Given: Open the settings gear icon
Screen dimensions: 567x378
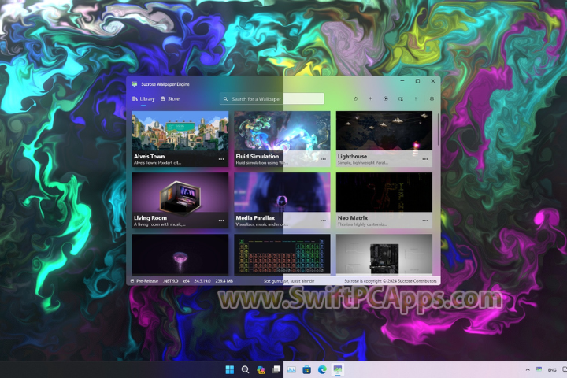Looking at the screenshot, I should 432,98.
